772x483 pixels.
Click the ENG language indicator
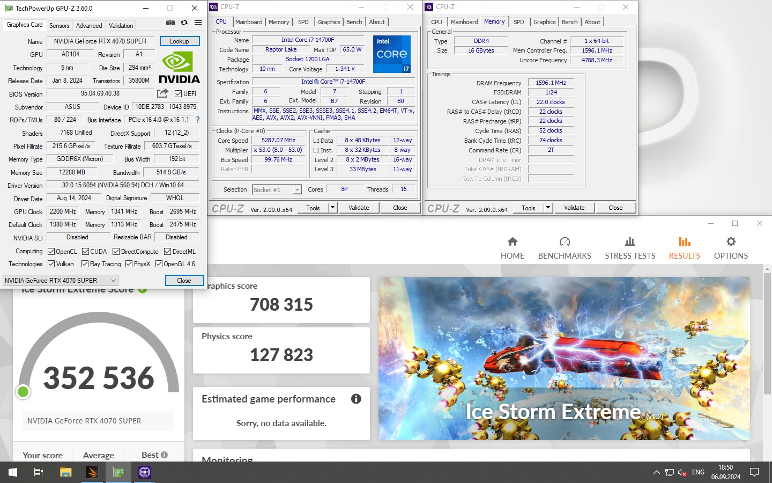698,472
